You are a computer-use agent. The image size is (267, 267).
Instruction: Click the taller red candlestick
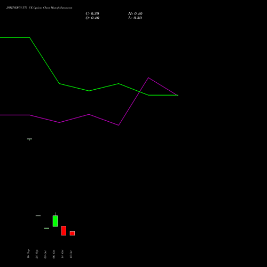click(x=64, y=231)
